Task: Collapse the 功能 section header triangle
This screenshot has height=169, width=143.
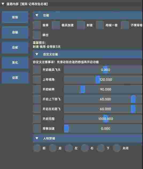Action: click(x=37, y=15)
